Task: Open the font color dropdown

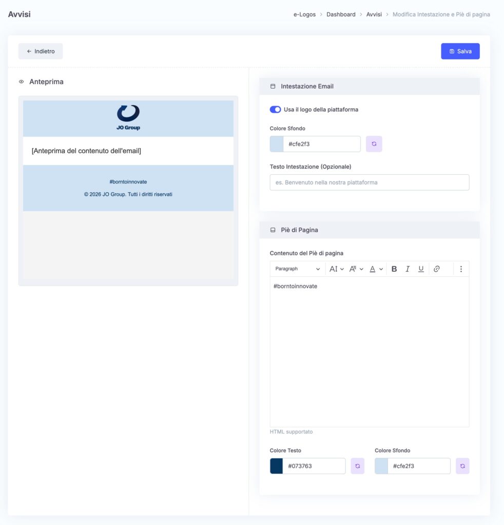Action: pos(376,269)
